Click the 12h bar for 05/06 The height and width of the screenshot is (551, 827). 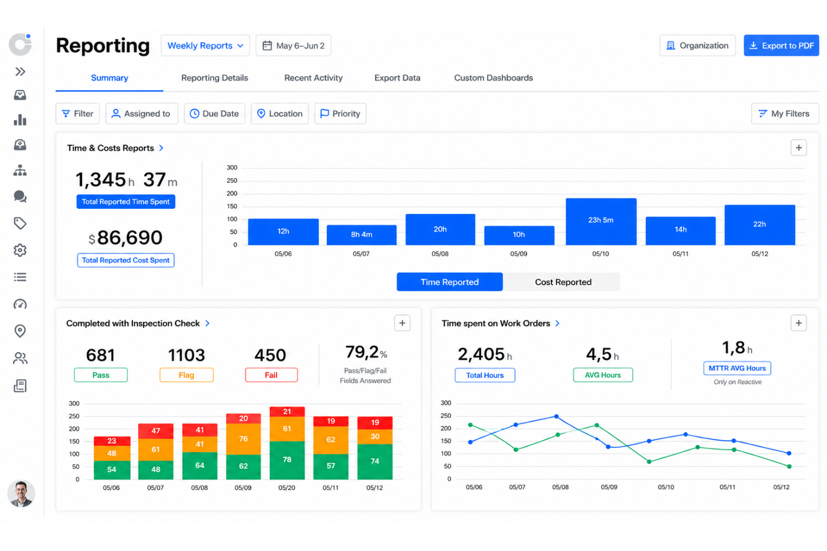(283, 232)
